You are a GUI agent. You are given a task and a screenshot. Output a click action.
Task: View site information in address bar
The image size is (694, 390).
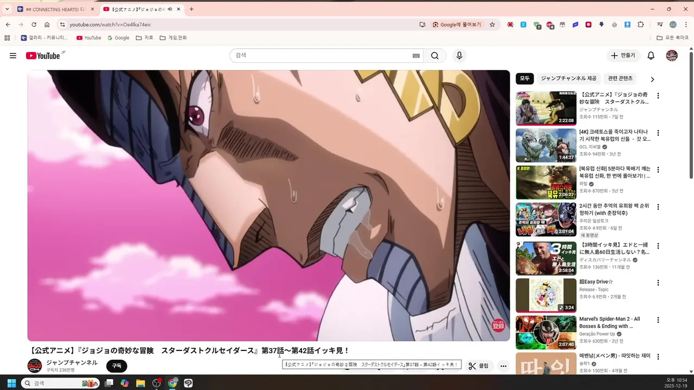click(x=62, y=24)
